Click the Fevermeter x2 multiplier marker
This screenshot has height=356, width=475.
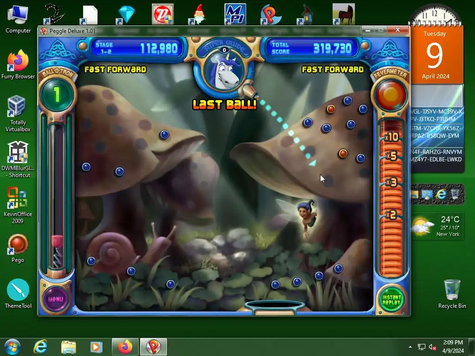point(392,215)
